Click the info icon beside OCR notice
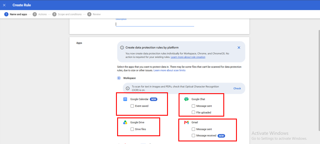 click(128, 88)
